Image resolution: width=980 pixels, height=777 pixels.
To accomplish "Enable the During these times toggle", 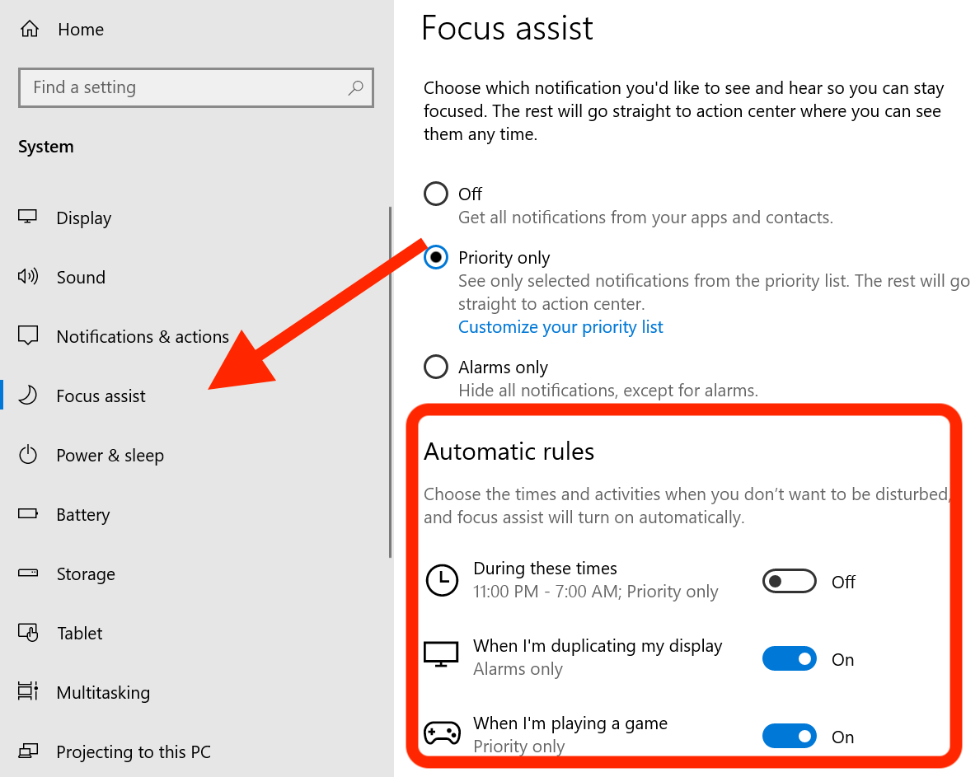I will click(x=789, y=582).
